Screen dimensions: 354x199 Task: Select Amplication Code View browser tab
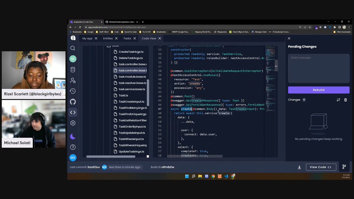[86, 22]
